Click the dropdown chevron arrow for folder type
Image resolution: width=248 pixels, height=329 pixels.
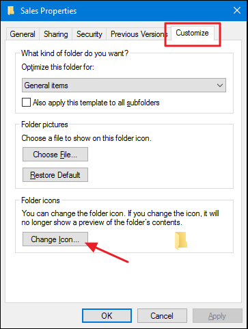[x=220, y=85]
